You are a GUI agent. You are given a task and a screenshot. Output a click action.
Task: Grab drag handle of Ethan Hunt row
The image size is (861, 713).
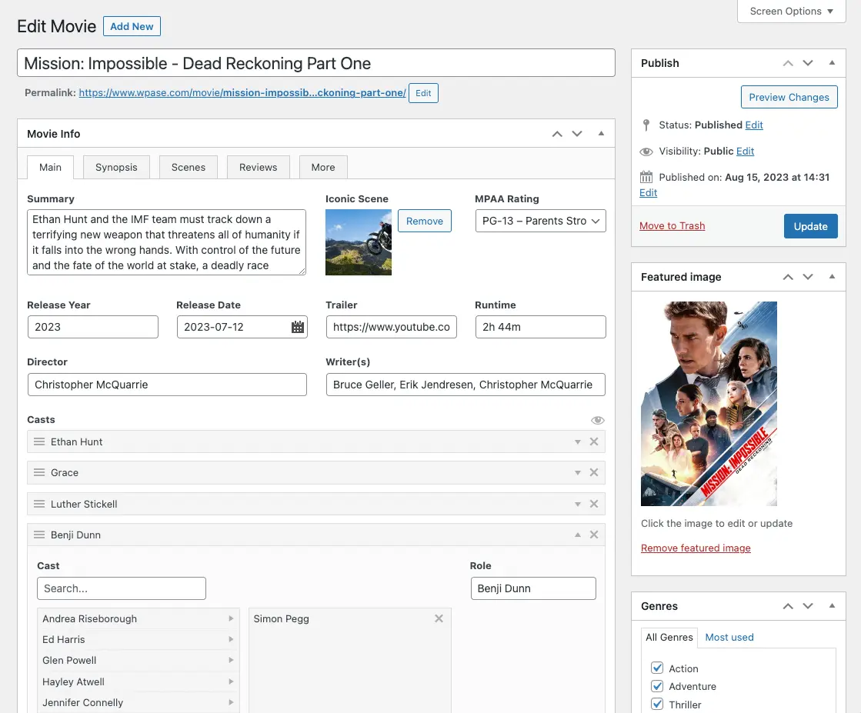pyautogui.click(x=39, y=441)
